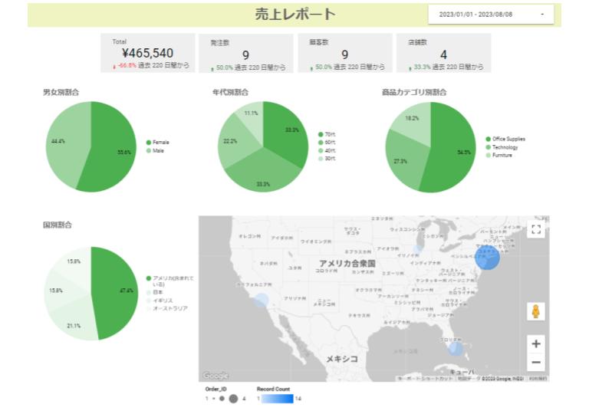
Task: Click the イギリス legend entry
Action: click(x=160, y=301)
